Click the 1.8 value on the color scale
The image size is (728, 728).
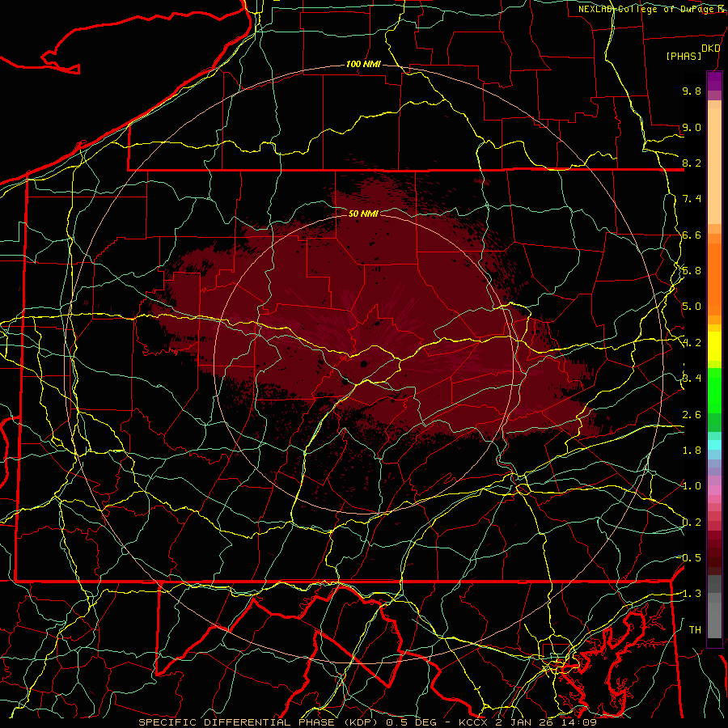(x=692, y=451)
